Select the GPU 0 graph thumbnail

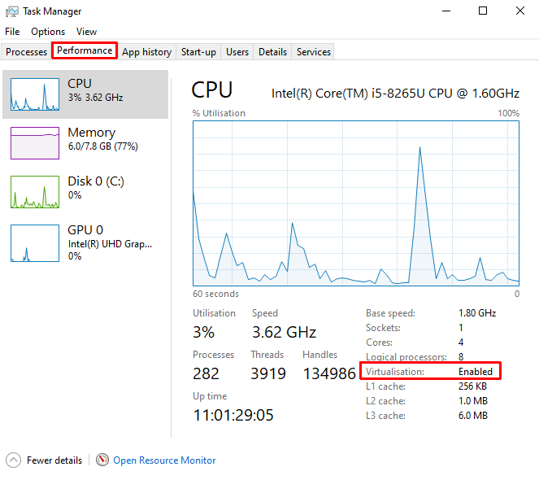click(x=34, y=242)
